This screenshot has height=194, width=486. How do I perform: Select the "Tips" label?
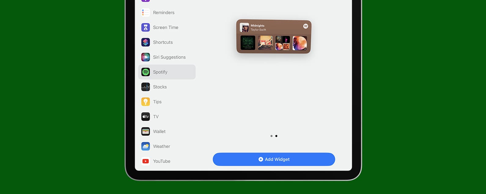(157, 102)
